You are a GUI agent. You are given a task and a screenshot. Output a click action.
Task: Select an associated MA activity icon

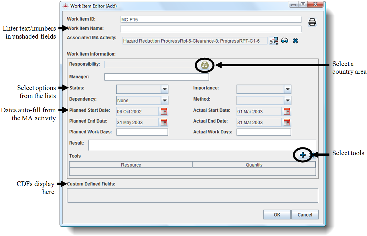274,41
